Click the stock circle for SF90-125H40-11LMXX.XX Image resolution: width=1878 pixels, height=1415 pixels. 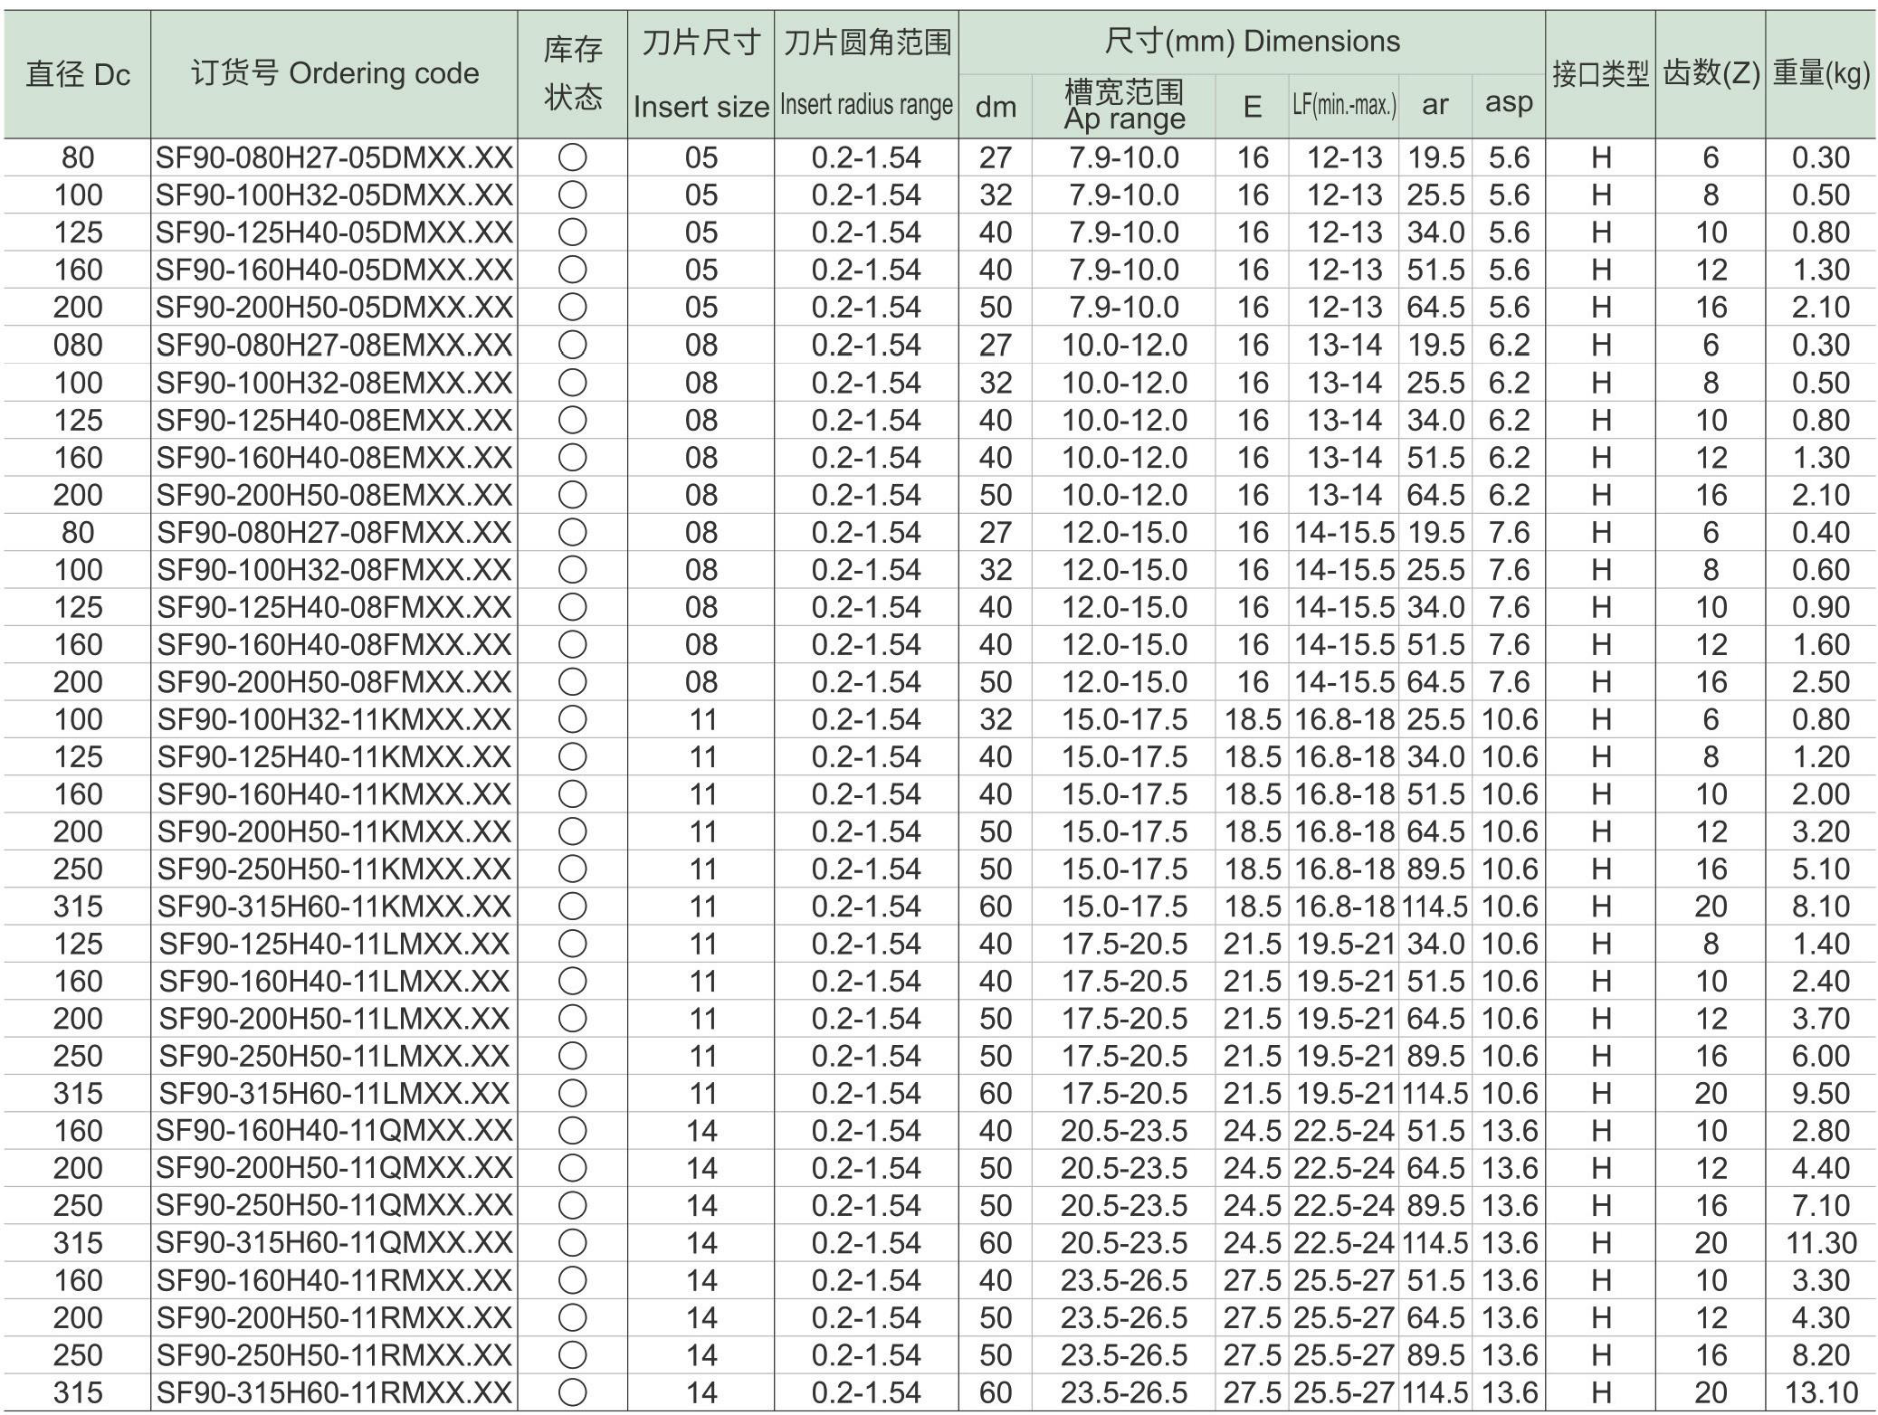[x=572, y=945]
